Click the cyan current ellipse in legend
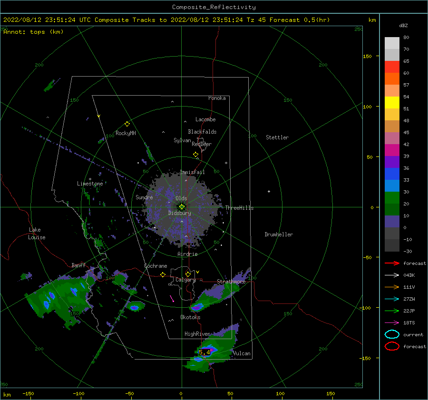 coord(392,334)
